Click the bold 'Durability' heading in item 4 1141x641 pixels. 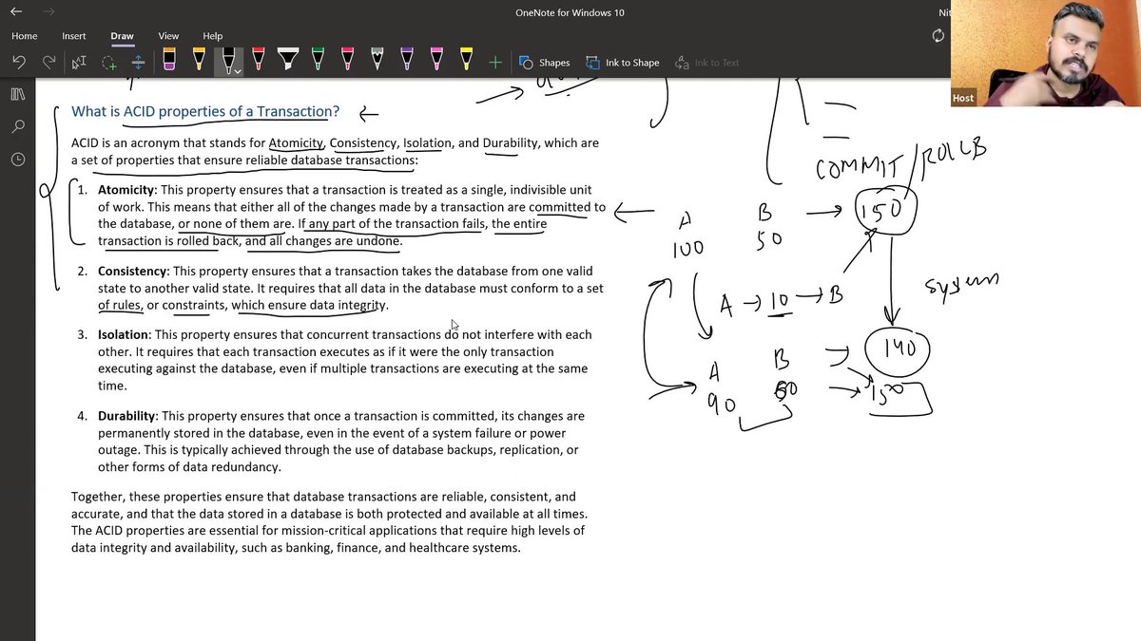(x=127, y=416)
